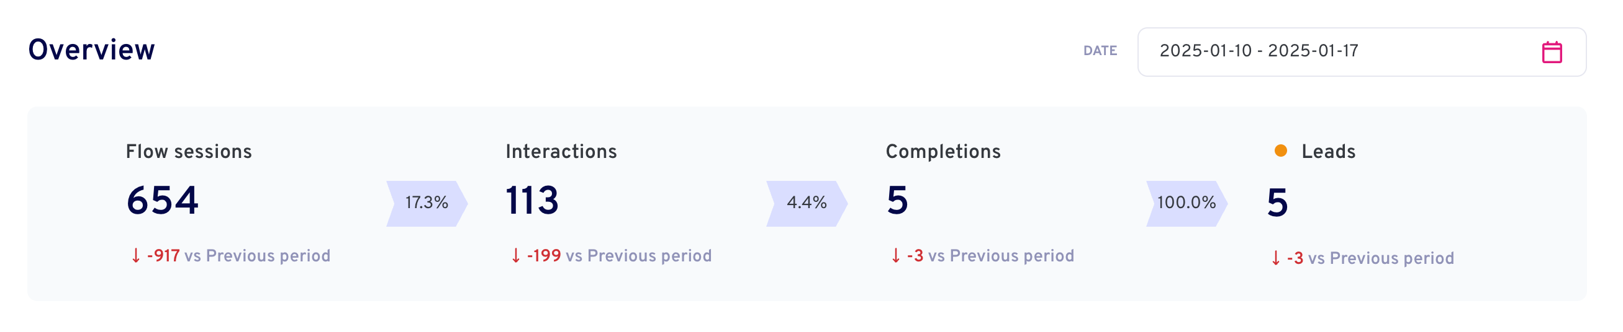Select the 4.4% conversion arrow badge

807,203
